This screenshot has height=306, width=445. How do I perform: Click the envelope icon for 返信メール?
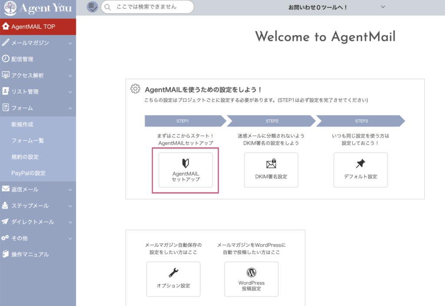(x=5, y=189)
